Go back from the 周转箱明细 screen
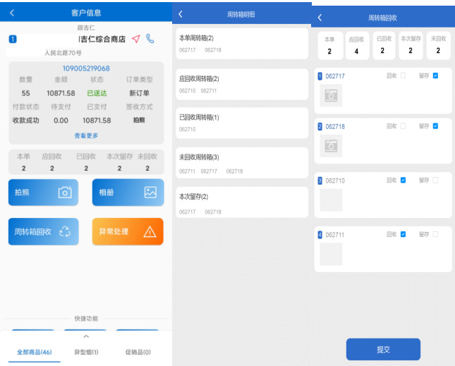 point(181,14)
